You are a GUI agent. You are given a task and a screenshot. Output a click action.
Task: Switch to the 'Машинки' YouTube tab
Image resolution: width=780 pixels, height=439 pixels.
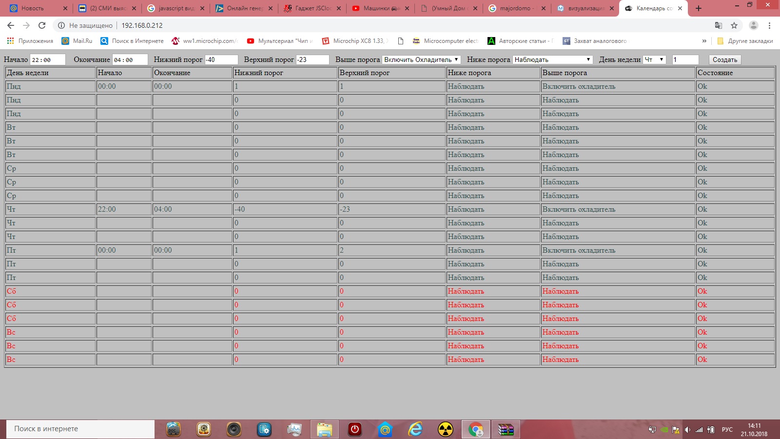click(x=381, y=8)
